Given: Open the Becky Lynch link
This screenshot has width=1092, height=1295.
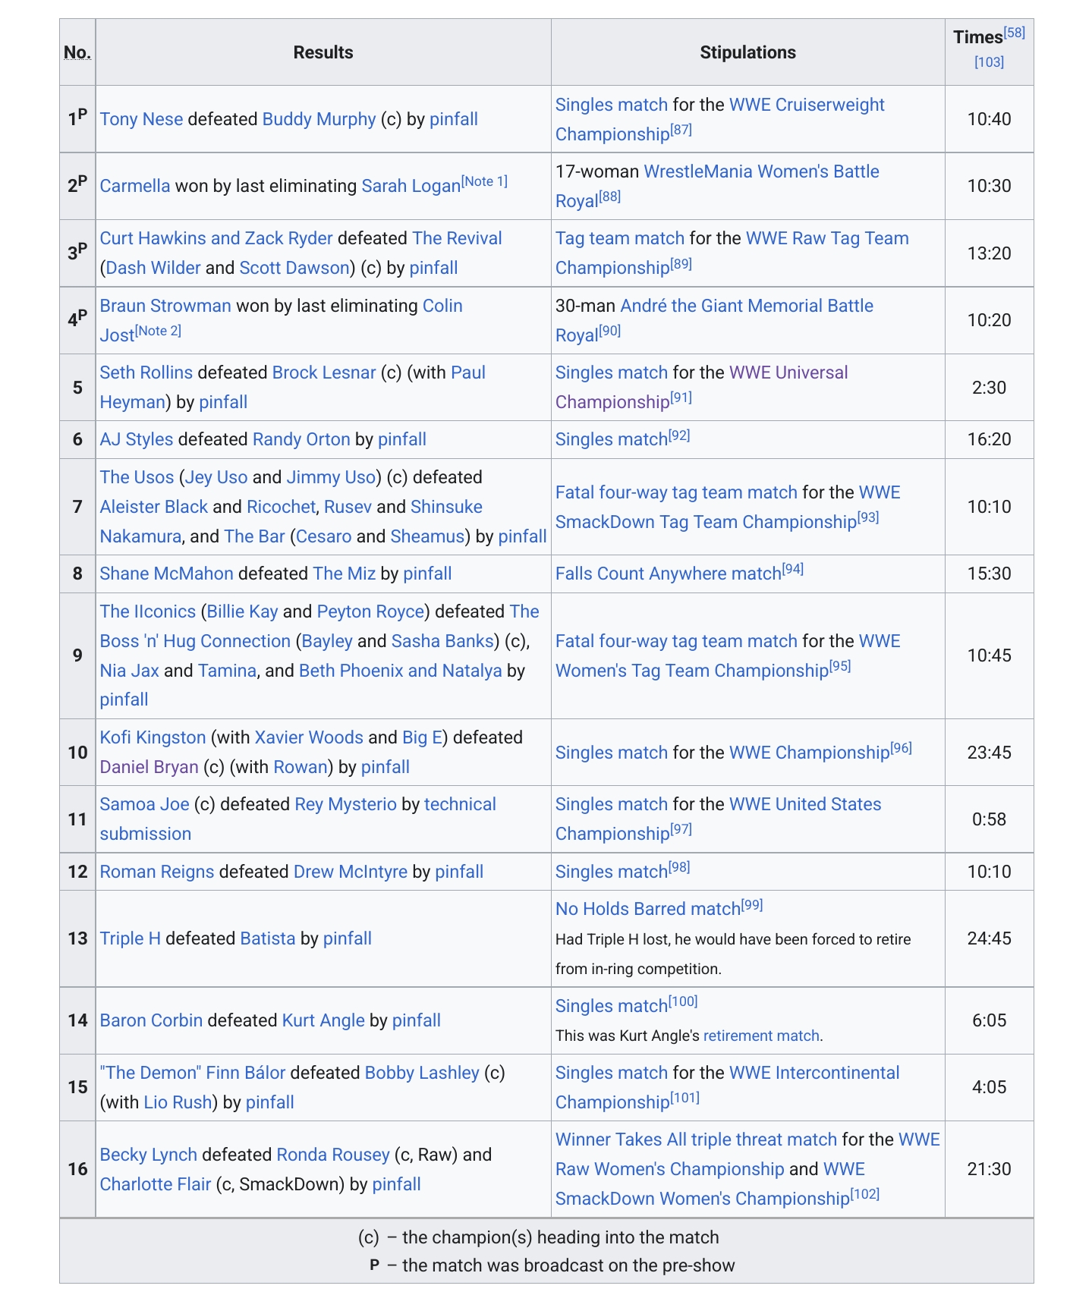Looking at the screenshot, I should coord(149,1155).
